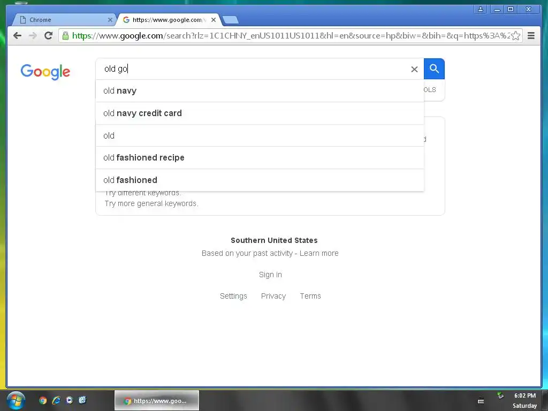Open Windows Media Player from the taskbar

70,400
